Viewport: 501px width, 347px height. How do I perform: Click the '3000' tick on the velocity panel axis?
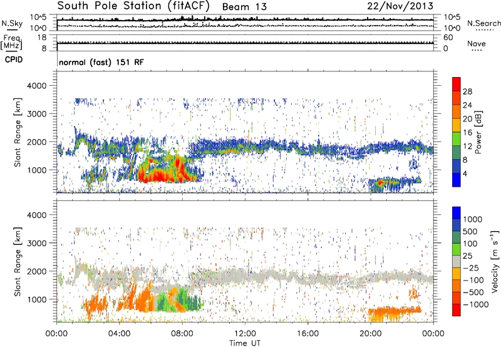[x=37, y=243]
